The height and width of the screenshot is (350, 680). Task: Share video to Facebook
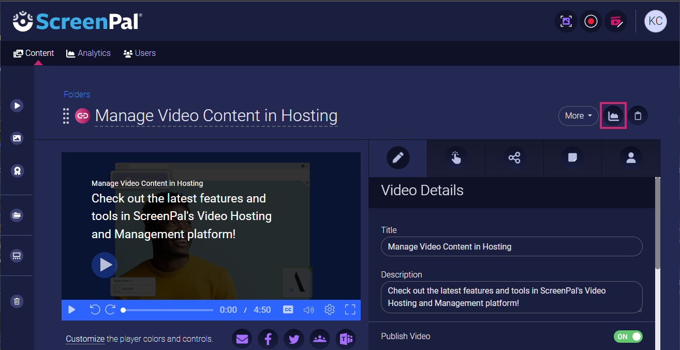[268, 339]
